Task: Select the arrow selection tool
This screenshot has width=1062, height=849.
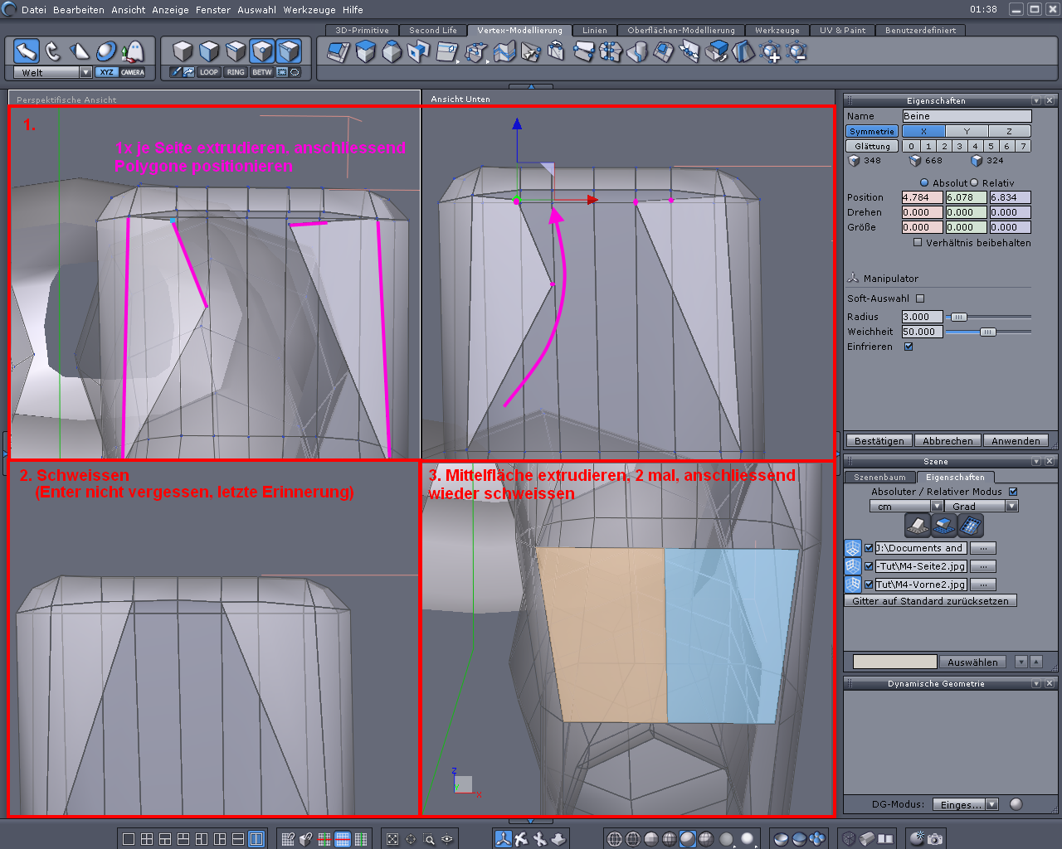Action: [x=27, y=51]
